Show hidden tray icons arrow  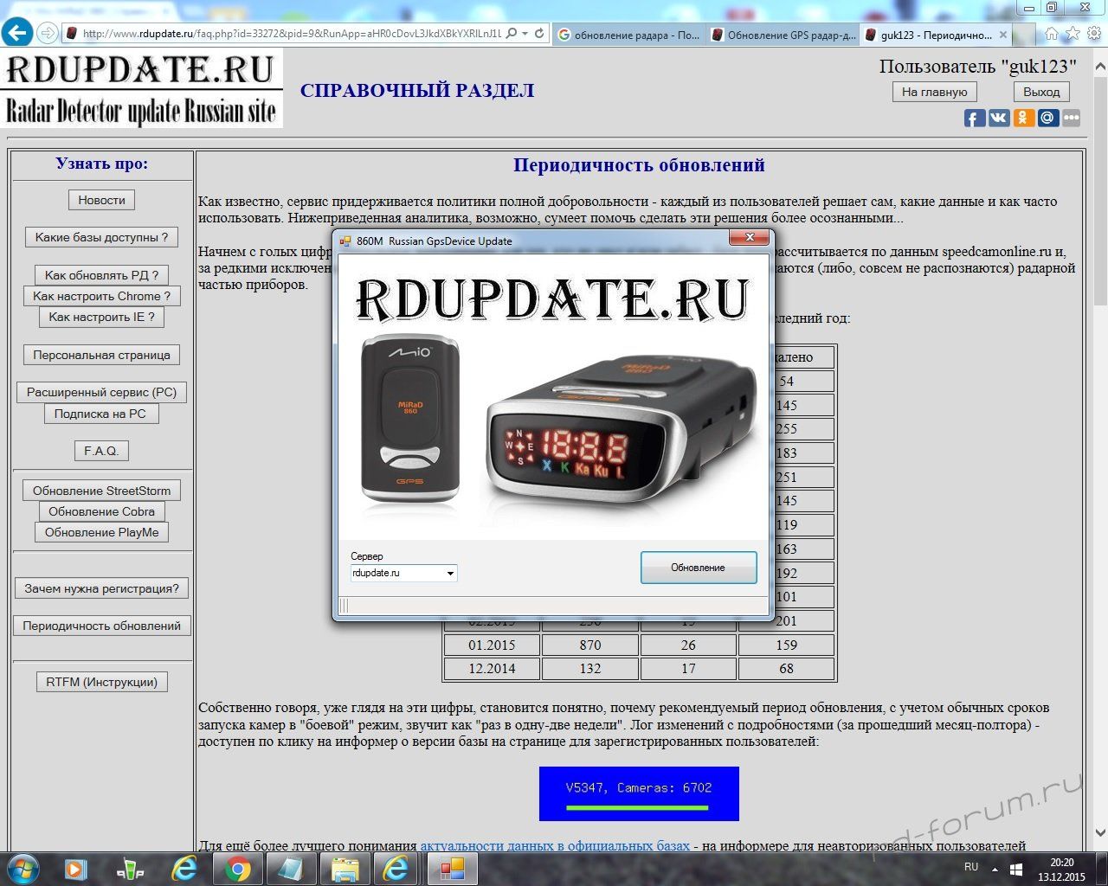995,869
